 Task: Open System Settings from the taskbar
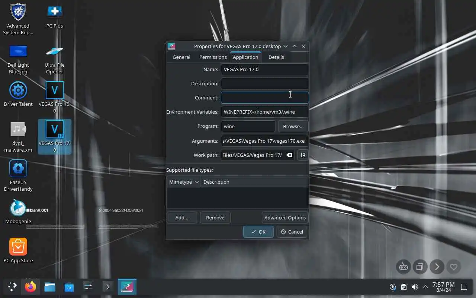coord(88,286)
